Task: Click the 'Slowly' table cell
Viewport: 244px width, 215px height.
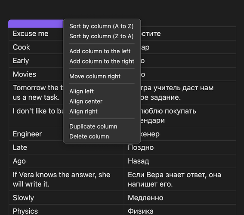Action: pyautogui.click(x=66, y=198)
